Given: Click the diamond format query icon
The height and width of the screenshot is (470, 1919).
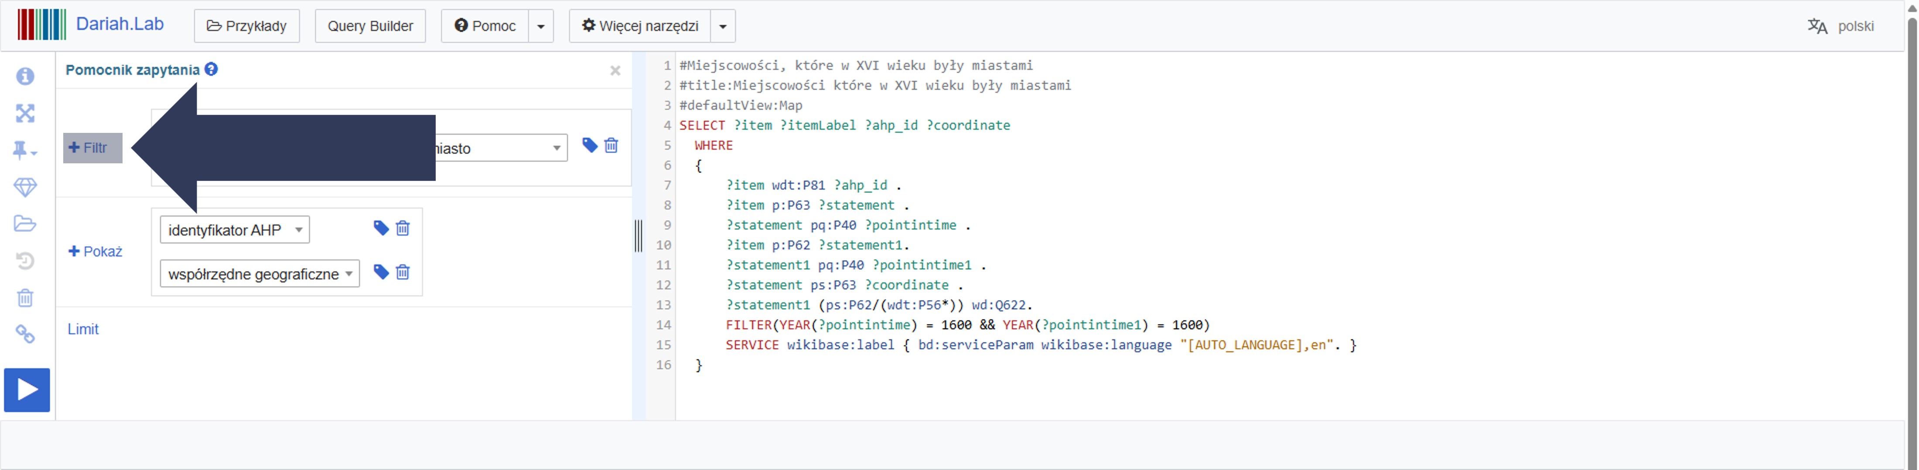Looking at the screenshot, I should tap(25, 187).
